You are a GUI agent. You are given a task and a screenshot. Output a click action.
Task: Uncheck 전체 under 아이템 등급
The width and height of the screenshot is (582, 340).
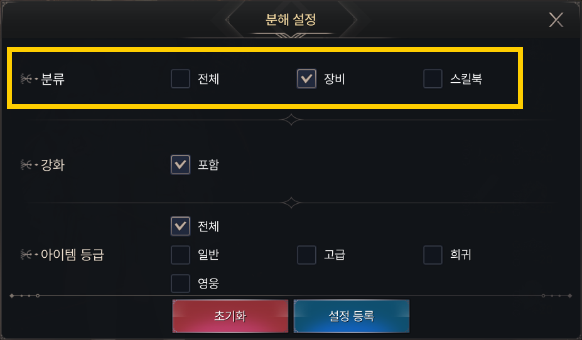coord(181,226)
